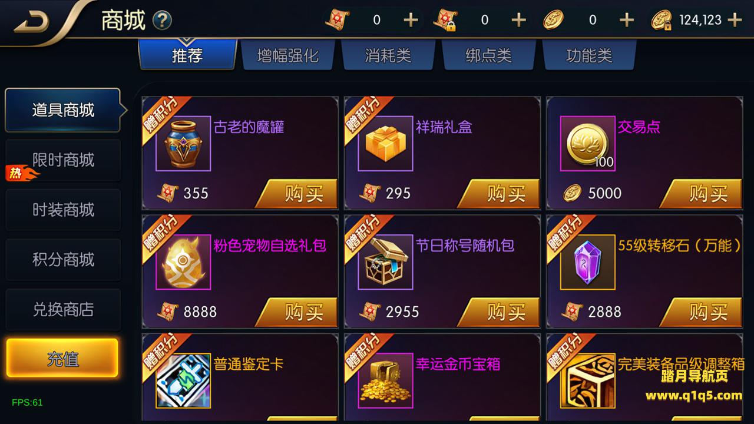Select the 55级转移石 purple crystal icon
The image size is (754, 424).
pos(587,262)
